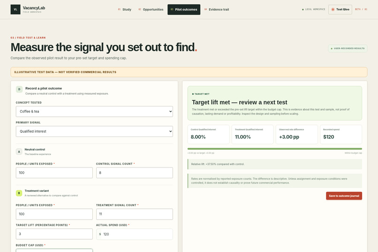
Task: Focus the Target lift percentage points field
Action: tap(54, 234)
